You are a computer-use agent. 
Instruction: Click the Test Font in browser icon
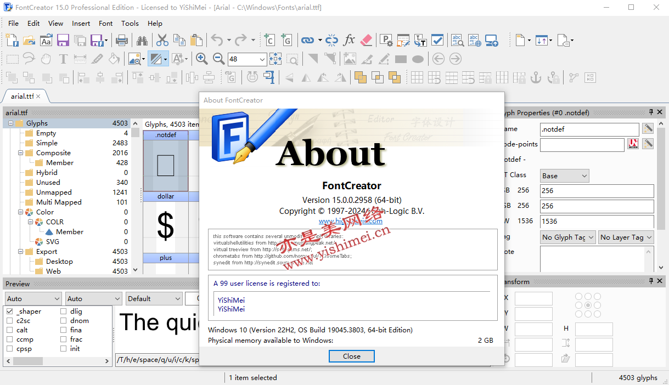(x=474, y=40)
